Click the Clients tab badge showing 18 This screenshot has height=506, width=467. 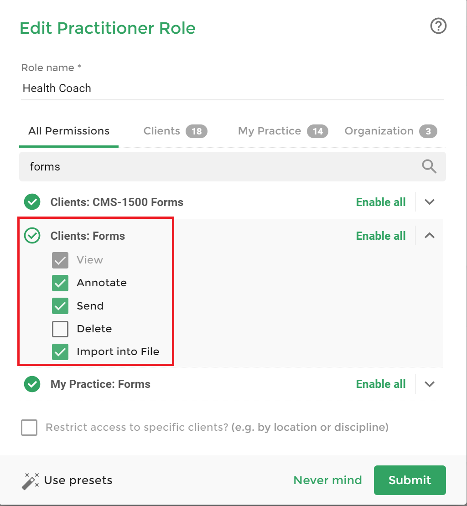pyautogui.click(x=197, y=131)
